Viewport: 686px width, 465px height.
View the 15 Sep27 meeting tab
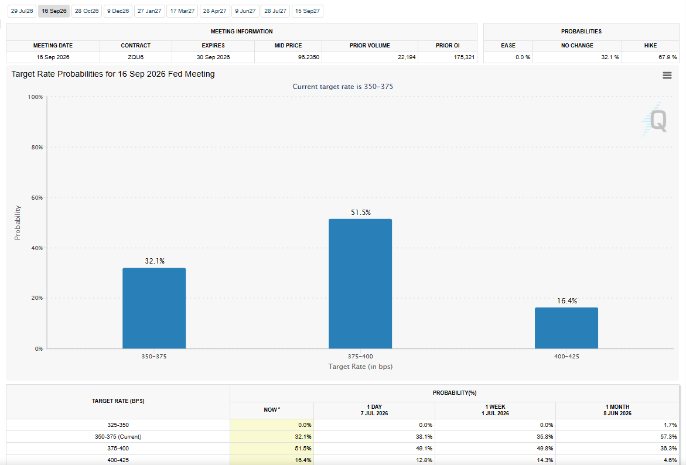308,11
